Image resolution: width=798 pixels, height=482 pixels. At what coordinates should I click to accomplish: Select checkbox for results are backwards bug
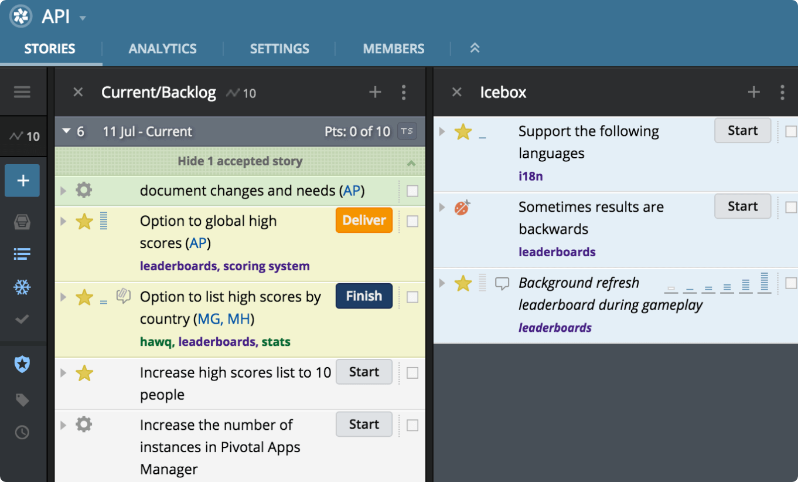click(x=791, y=207)
